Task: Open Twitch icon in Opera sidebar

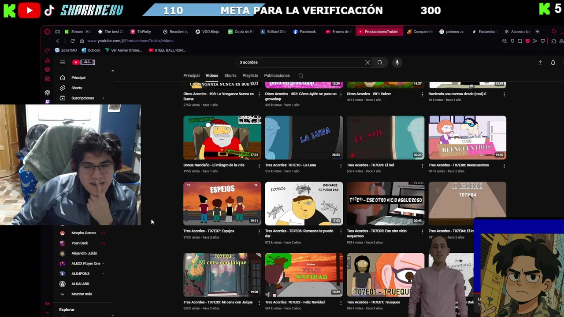Action: tap(48, 102)
